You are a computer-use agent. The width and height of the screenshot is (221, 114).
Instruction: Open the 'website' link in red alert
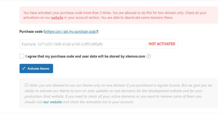(x=57, y=18)
